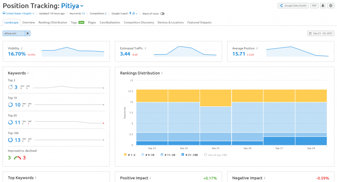The width and height of the screenshot is (337, 182).
Task: Open the Cannibalization tab
Action: 110,23
